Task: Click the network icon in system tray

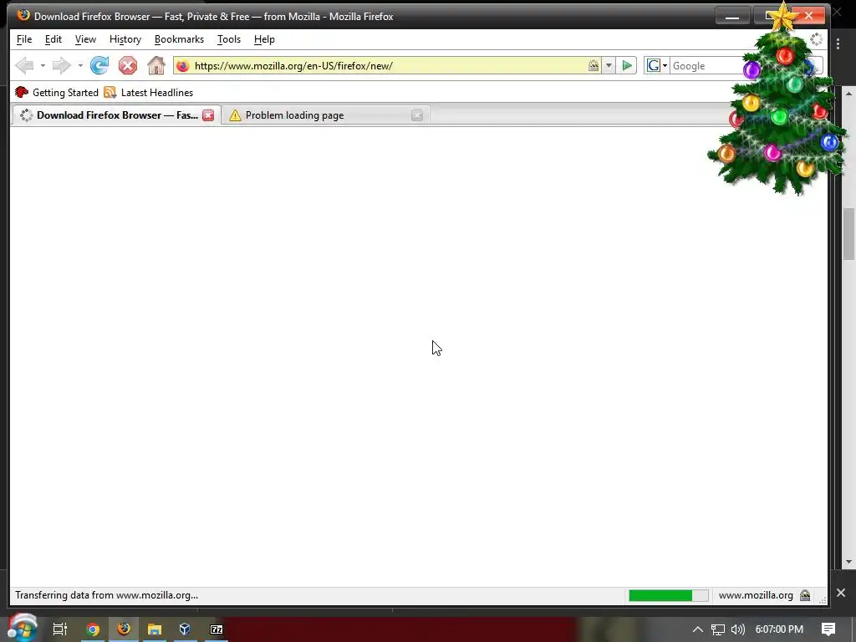Action: point(718,629)
